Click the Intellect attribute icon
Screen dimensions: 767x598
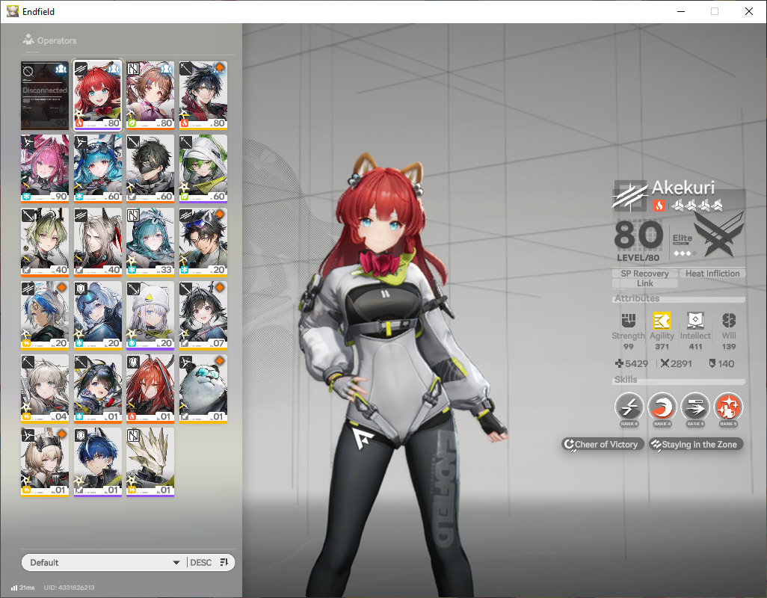point(695,321)
